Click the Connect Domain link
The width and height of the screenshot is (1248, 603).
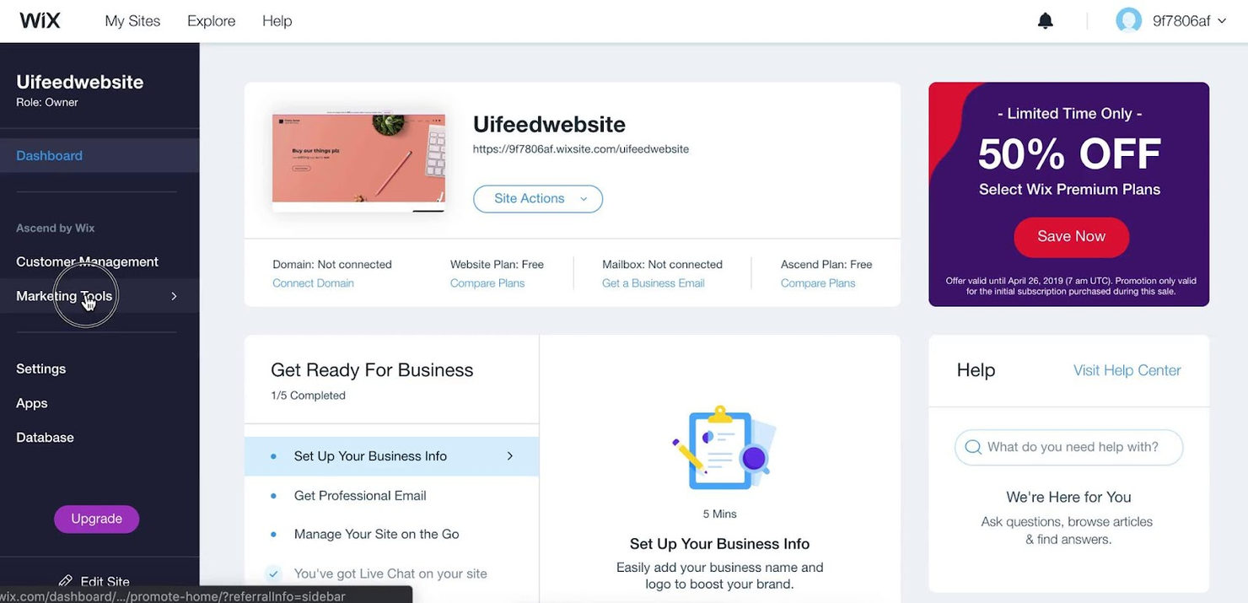tap(313, 283)
